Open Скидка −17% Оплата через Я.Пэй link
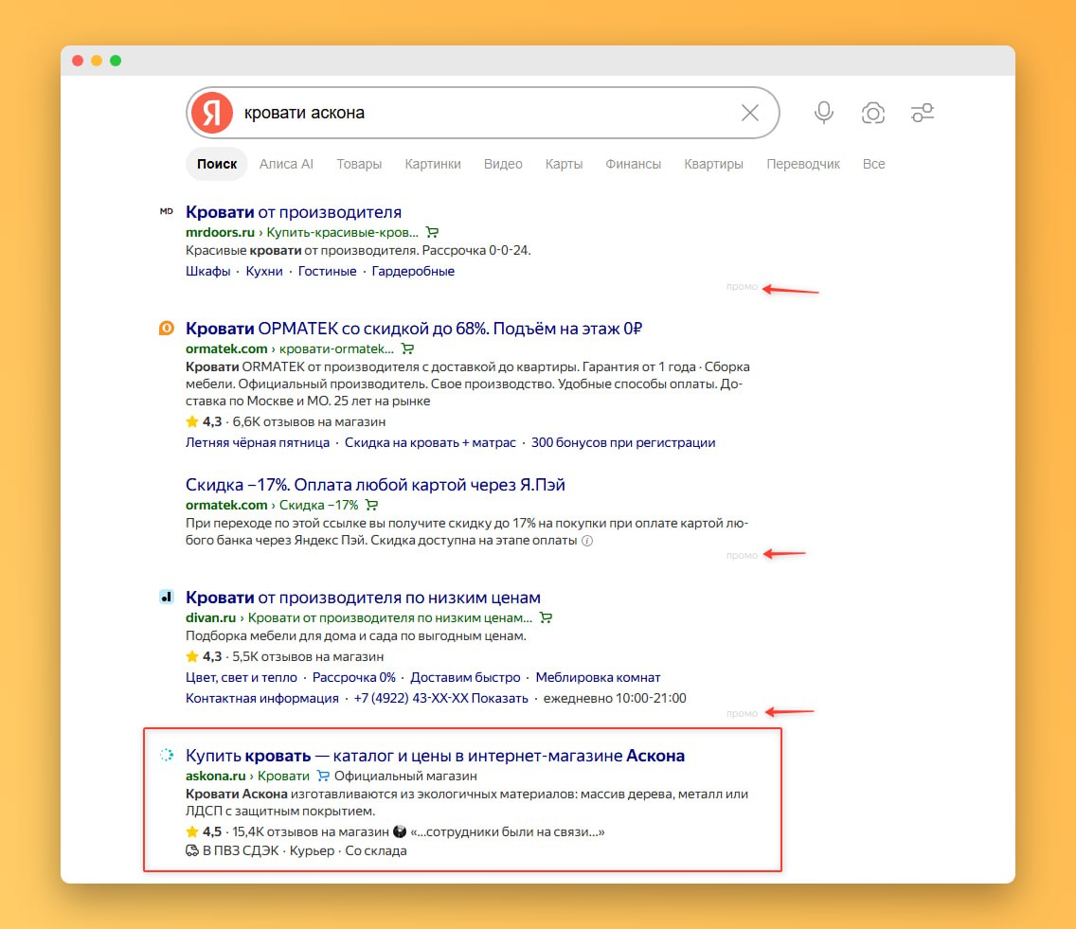 (x=375, y=485)
